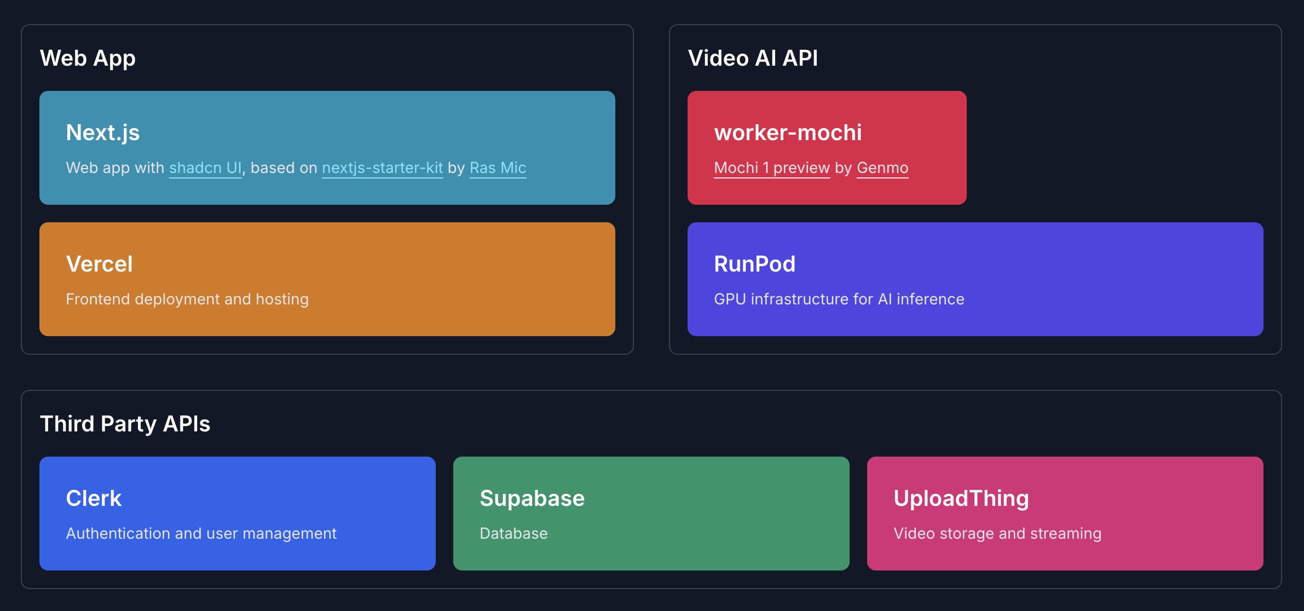Click the Genmo link
The image size is (1304, 611).
(x=882, y=168)
